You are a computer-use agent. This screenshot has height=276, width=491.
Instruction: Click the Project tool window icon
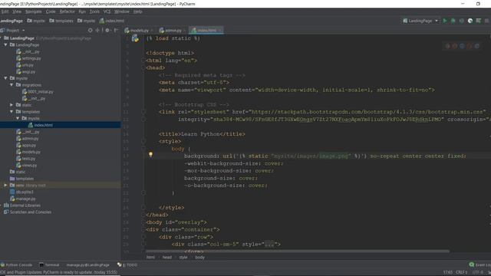[x=2, y=31]
